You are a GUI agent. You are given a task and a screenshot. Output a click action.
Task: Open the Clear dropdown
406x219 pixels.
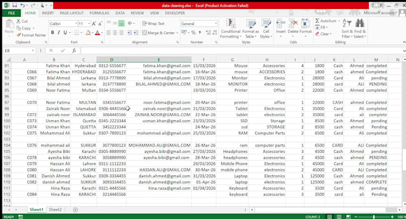(324, 34)
